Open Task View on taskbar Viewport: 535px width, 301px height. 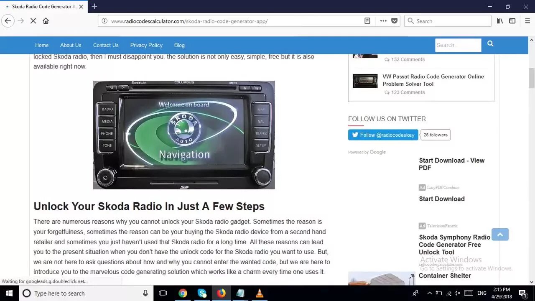tap(163, 293)
